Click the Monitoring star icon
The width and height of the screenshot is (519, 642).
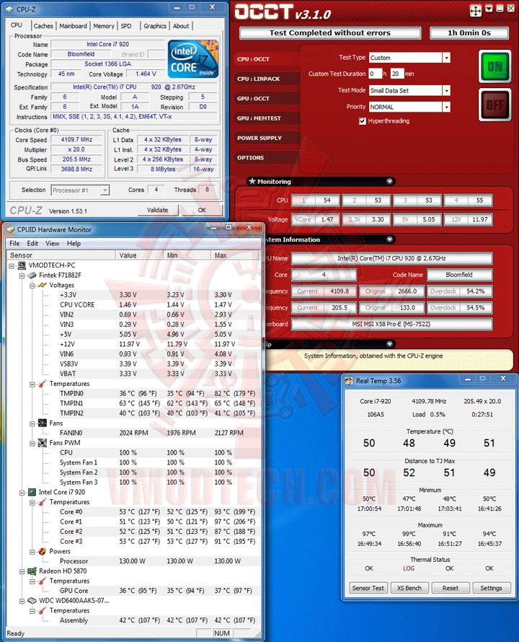(x=252, y=181)
